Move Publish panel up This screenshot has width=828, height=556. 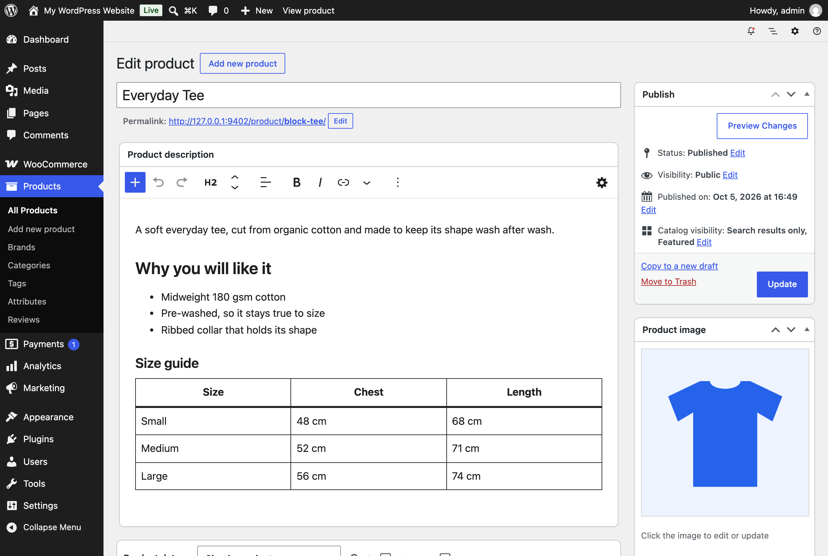point(776,94)
